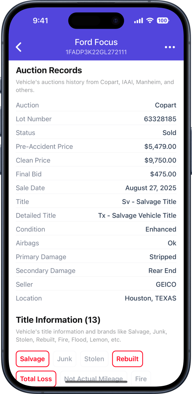Select the Fire title brand badge

[x=141, y=379]
